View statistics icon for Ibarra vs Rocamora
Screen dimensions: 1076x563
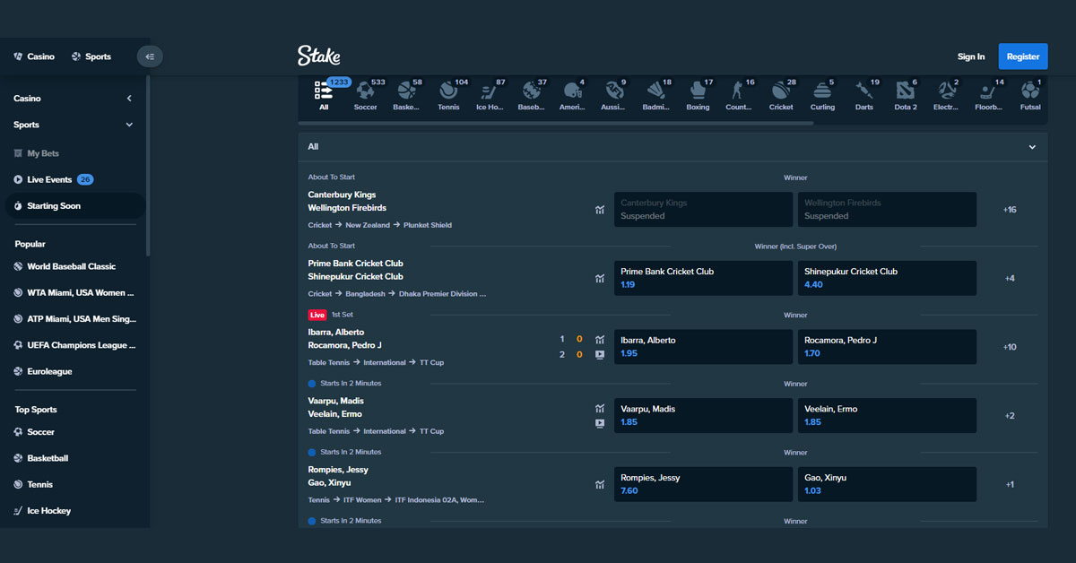coord(599,340)
